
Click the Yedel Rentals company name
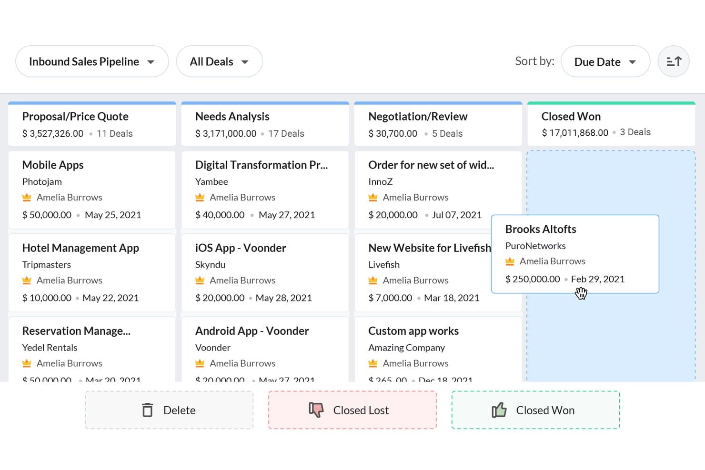50,348
